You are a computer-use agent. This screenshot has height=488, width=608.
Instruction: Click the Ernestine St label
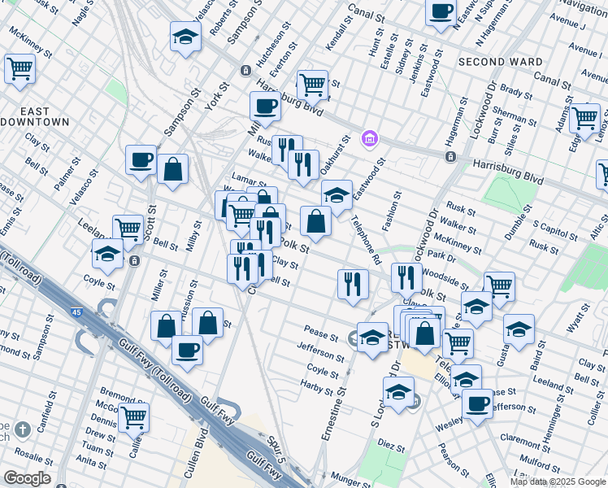click(x=333, y=413)
